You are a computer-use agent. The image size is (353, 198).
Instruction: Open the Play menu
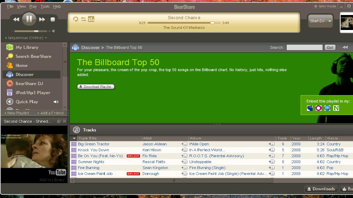point(33,6)
